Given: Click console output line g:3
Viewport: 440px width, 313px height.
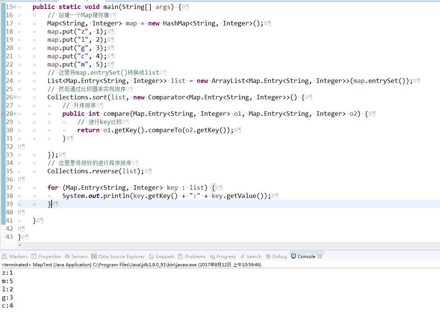Looking at the screenshot, I should pos(7,297).
